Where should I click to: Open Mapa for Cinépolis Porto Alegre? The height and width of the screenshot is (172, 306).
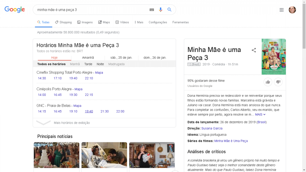78,89
